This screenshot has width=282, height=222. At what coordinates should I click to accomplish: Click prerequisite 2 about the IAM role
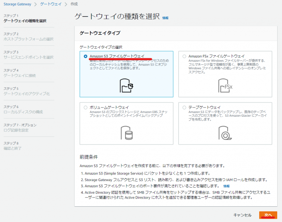point(174,180)
